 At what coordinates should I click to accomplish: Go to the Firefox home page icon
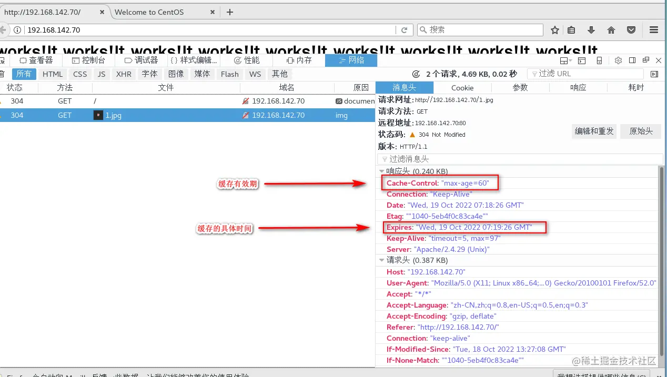(611, 30)
